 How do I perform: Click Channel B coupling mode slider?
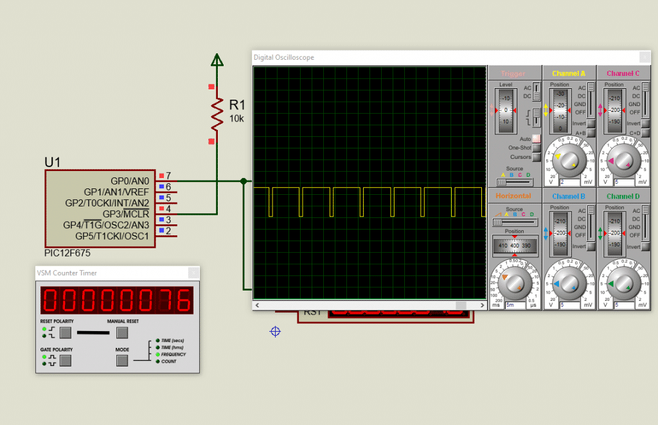(x=591, y=223)
